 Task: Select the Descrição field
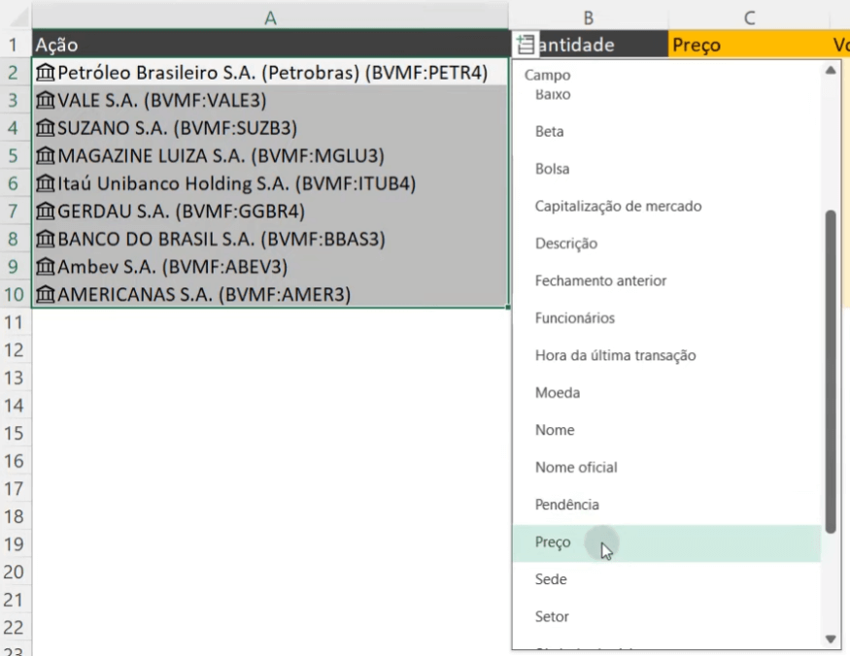pyautogui.click(x=666, y=244)
